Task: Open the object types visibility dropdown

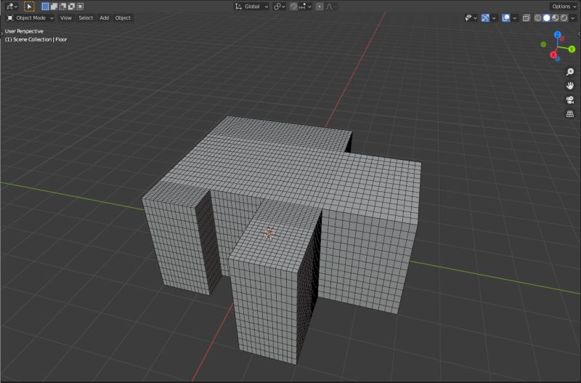Action: point(471,17)
